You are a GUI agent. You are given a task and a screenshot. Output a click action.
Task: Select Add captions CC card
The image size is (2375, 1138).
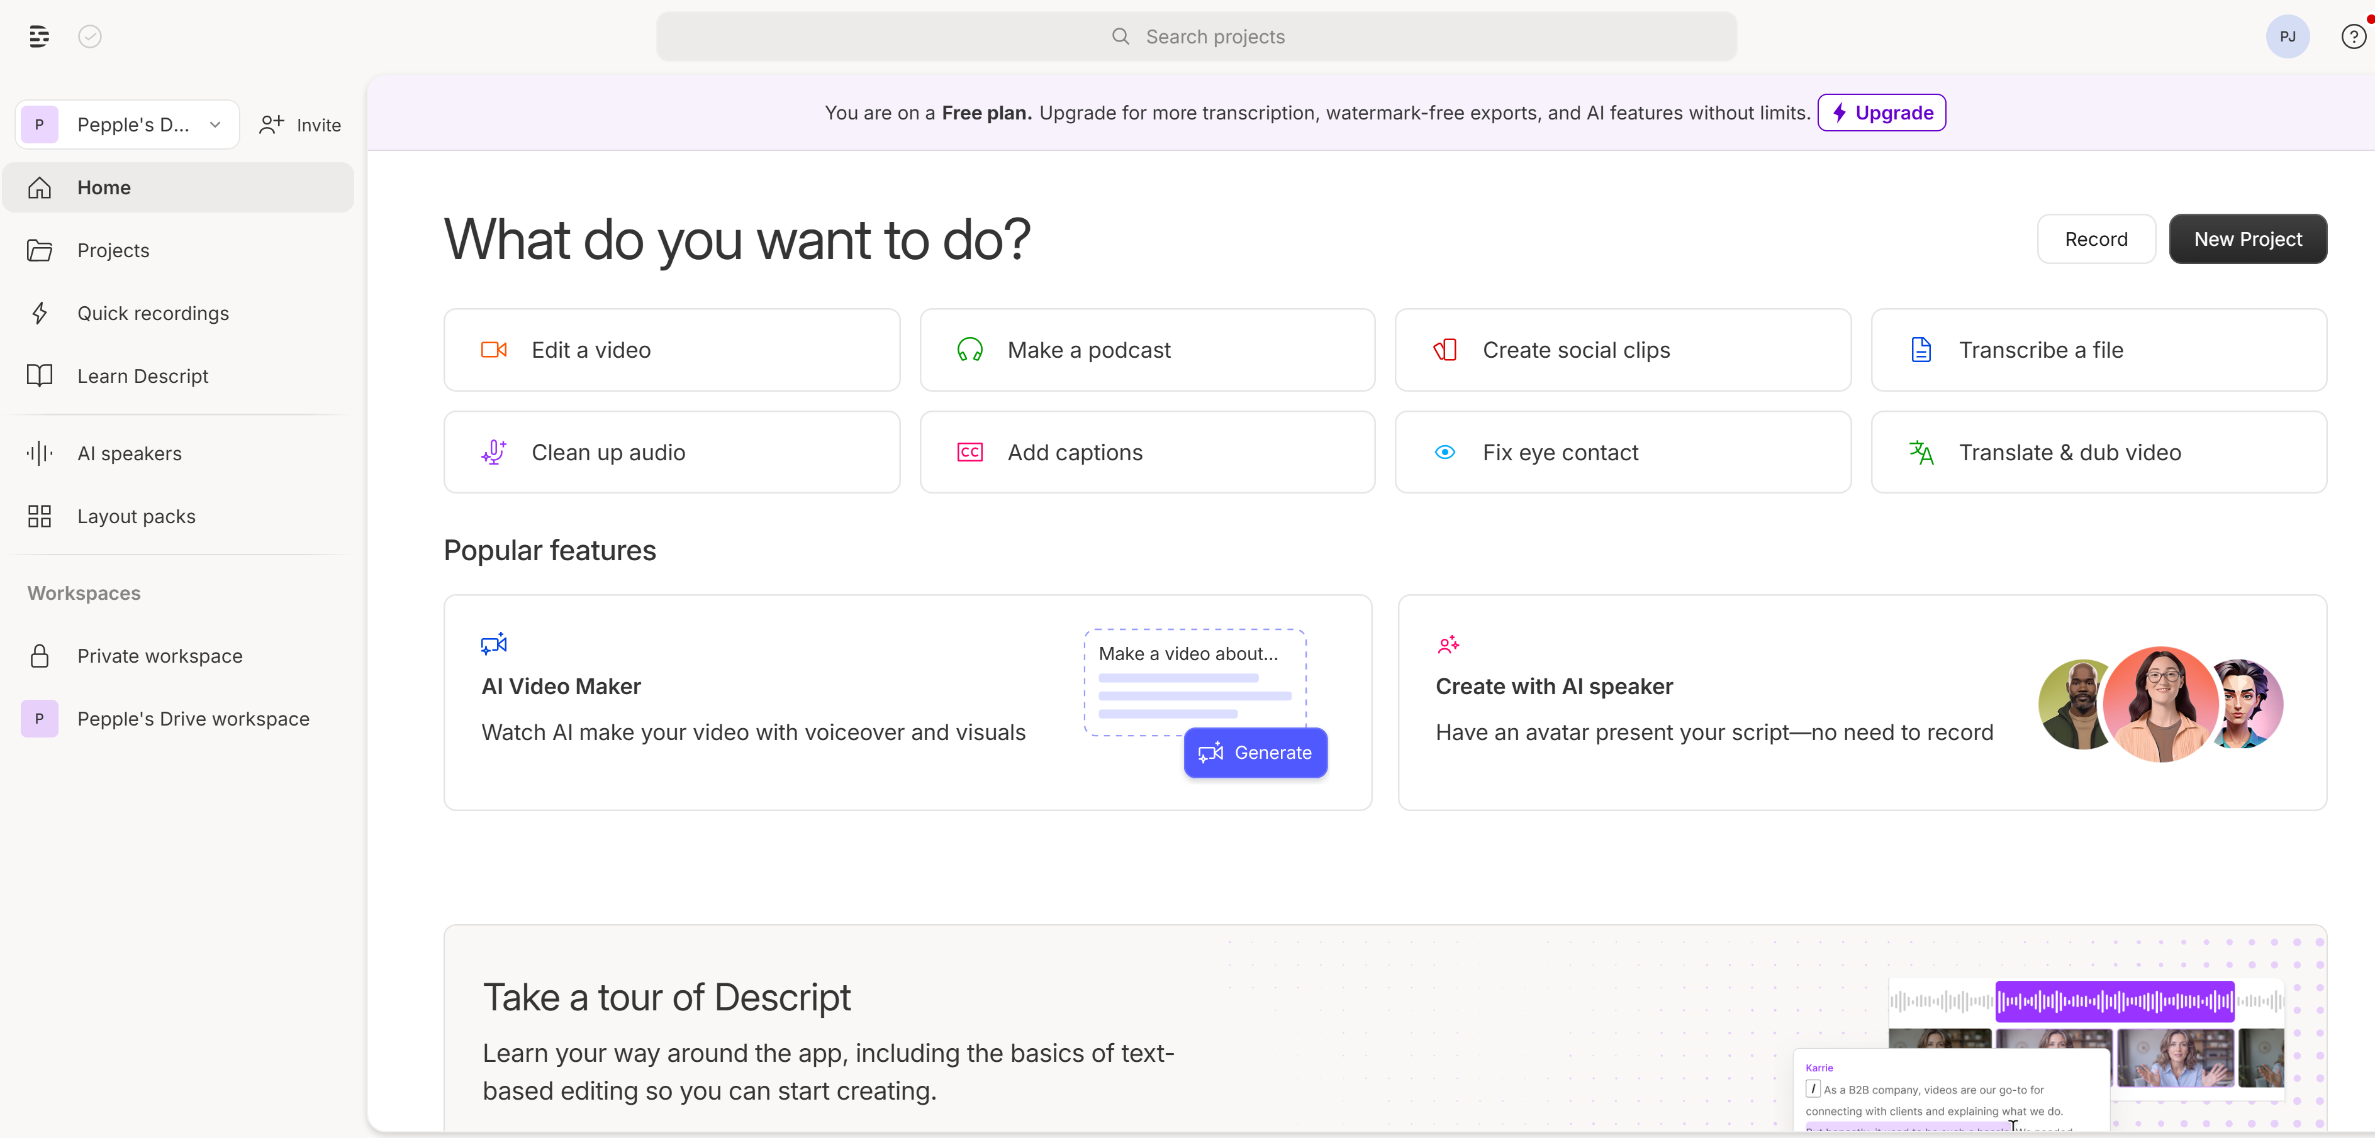click(x=1147, y=453)
